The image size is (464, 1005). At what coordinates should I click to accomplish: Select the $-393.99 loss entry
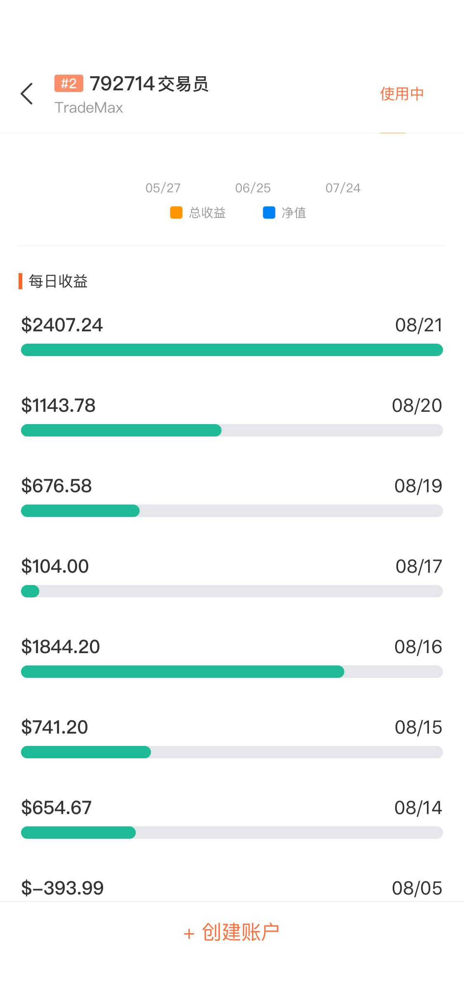pyautogui.click(x=63, y=888)
